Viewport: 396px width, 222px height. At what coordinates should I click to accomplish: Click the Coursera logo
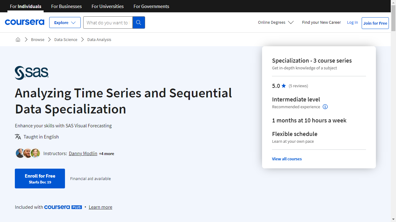(24, 22)
